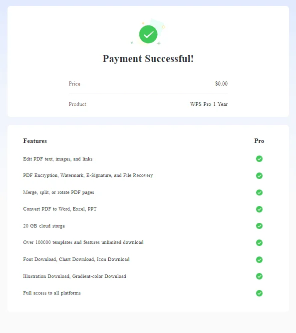Click the $0.00 price value
The image size is (296, 333).
pyautogui.click(x=221, y=83)
